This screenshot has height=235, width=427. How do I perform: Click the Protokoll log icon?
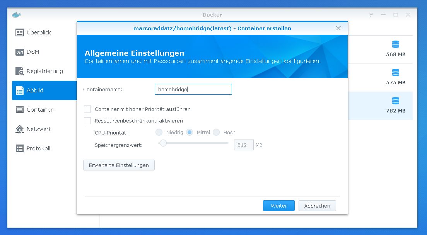(x=20, y=148)
